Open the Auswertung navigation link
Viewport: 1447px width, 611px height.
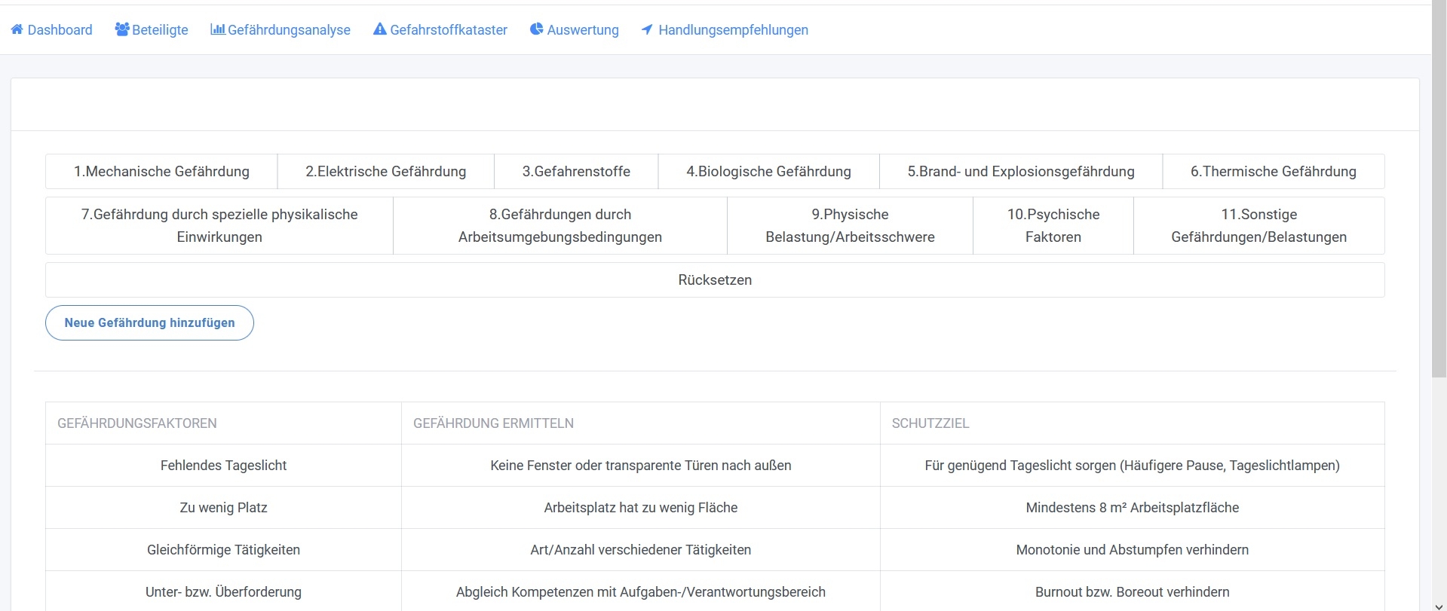click(x=582, y=30)
